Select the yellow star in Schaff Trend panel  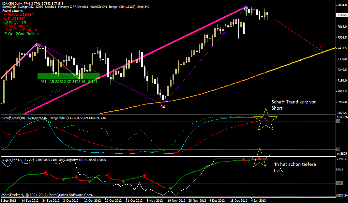[265, 119]
